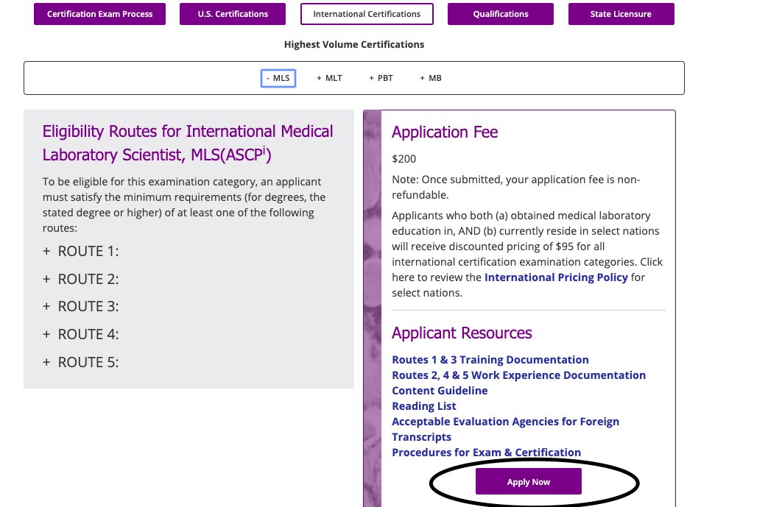The height and width of the screenshot is (507, 782).
Task: Open Procedures for Exam & Certification link
Action: point(486,453)
